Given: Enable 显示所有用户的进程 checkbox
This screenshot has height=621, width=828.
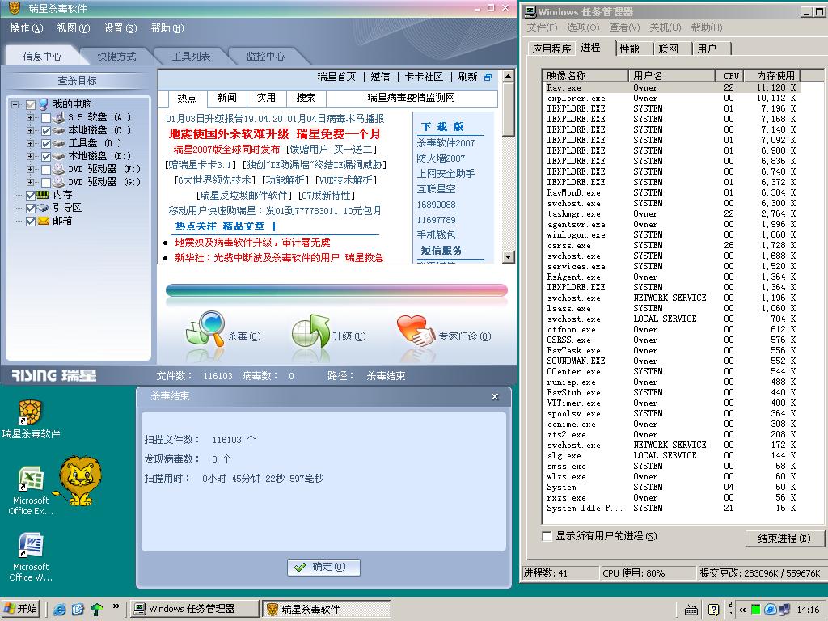Looking at the screenshot, I should click(547, 536).
